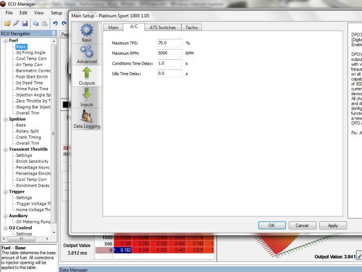Image resolution: width=362 pixels, height=272 pixels.
Task: Click the Copy toolbar icon
Action: pos(36,24)
